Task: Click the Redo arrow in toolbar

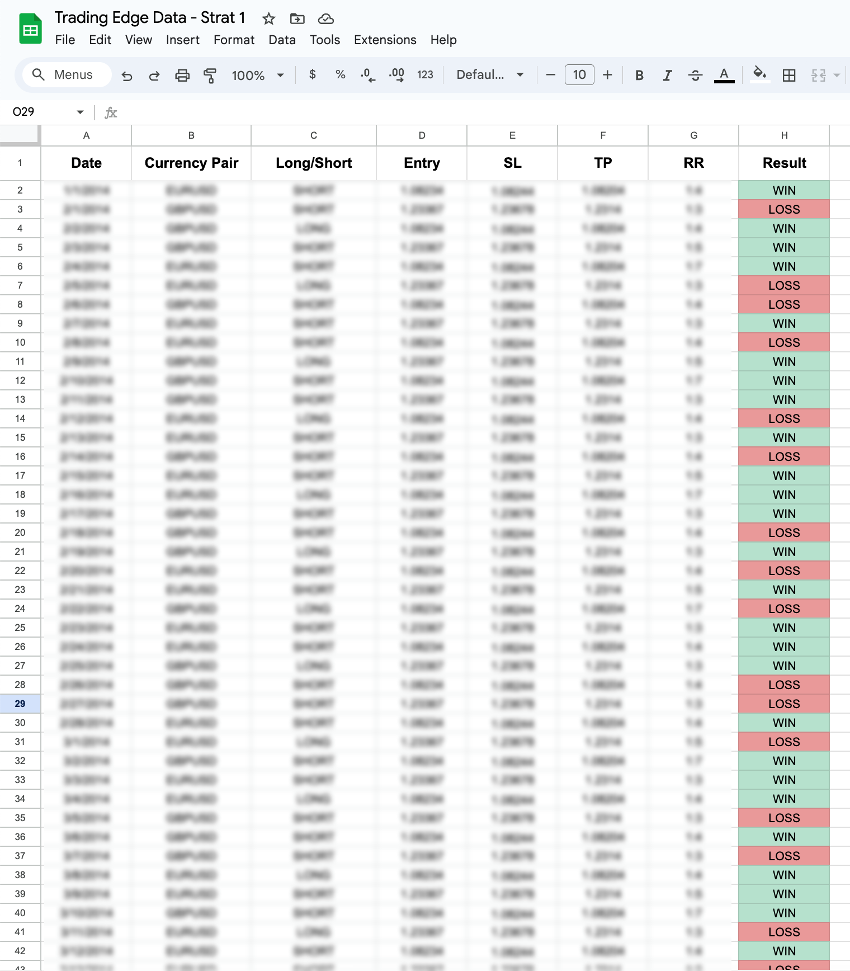Action: [154, 75]
